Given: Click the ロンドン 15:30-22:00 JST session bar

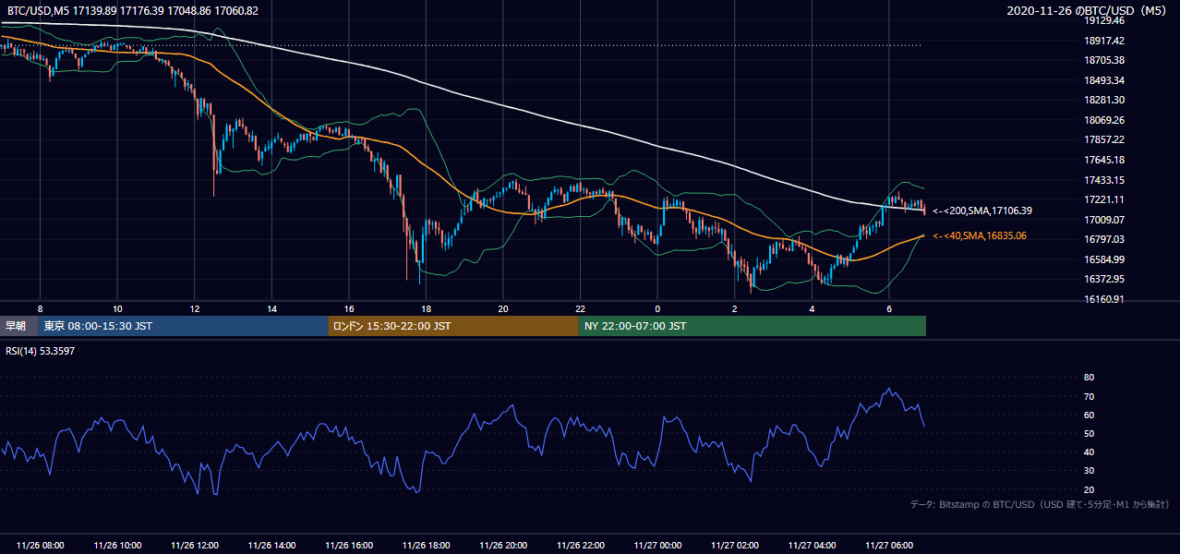Looking at the screenshot, I should pyautogui.click(x=453, y=326).
